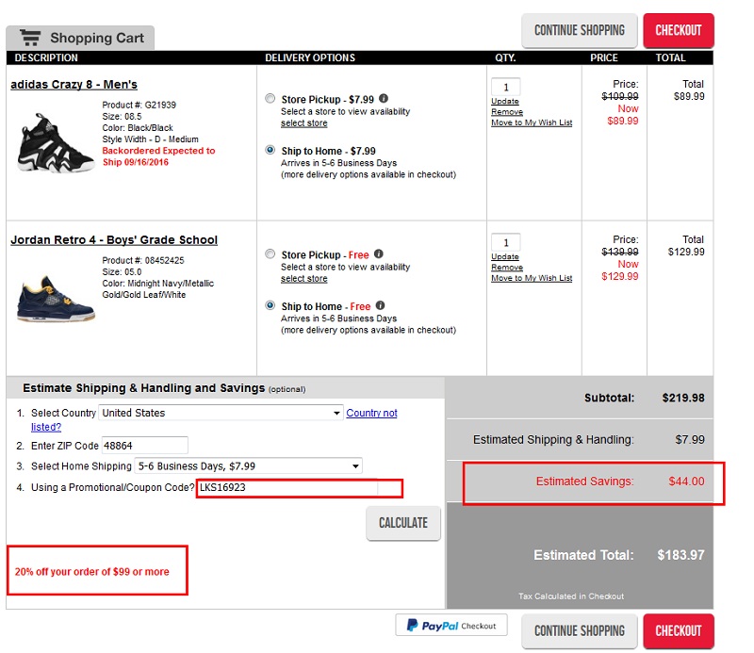Screen dimensions: 754x653
Task: Click Update under Jordan Retro 4 quantity
Action: coord(505,256)
